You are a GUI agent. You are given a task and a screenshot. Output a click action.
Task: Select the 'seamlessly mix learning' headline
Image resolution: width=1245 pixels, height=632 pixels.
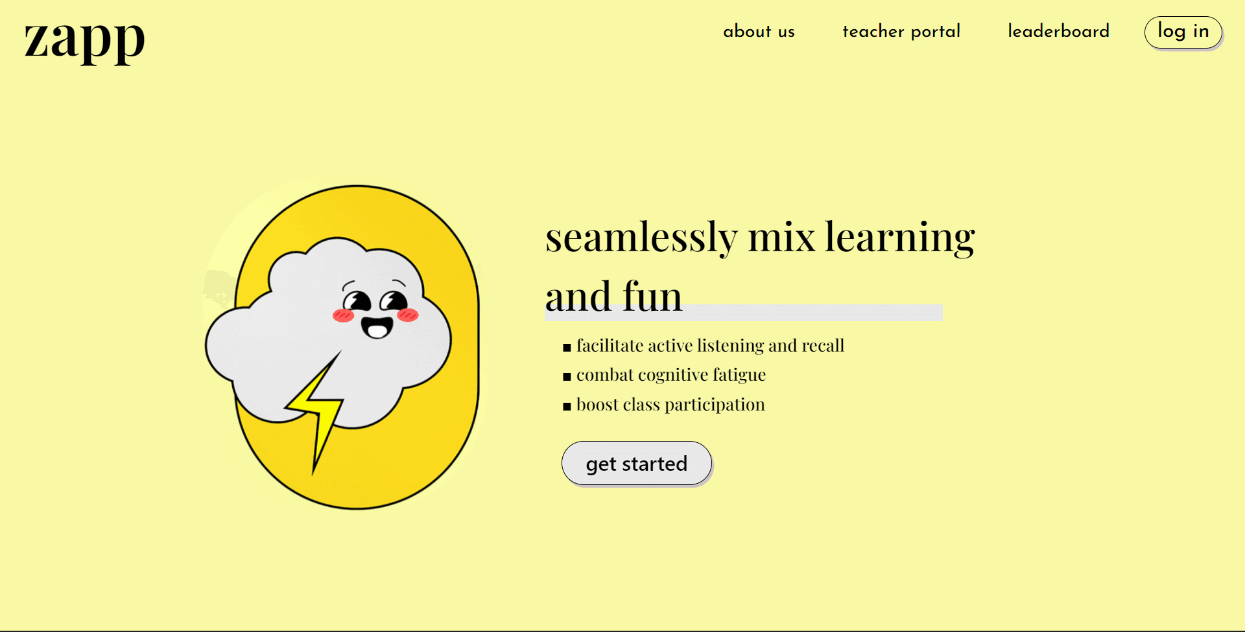tap(759, 237)
